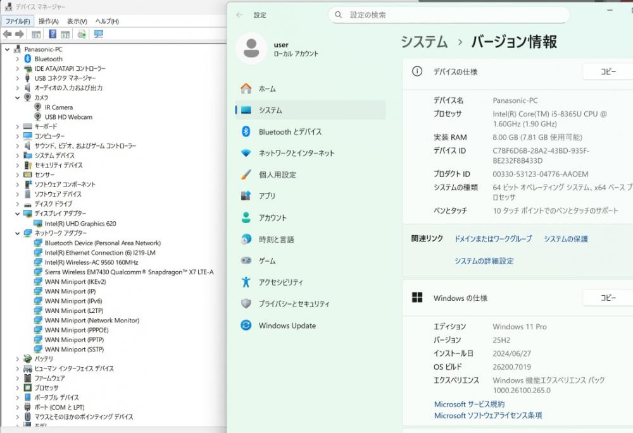
Task: Open システムの詳細設定 link
Action: (x=484, y=261)
